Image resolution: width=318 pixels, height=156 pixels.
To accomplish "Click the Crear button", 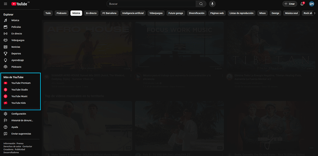I will (290, 4).
